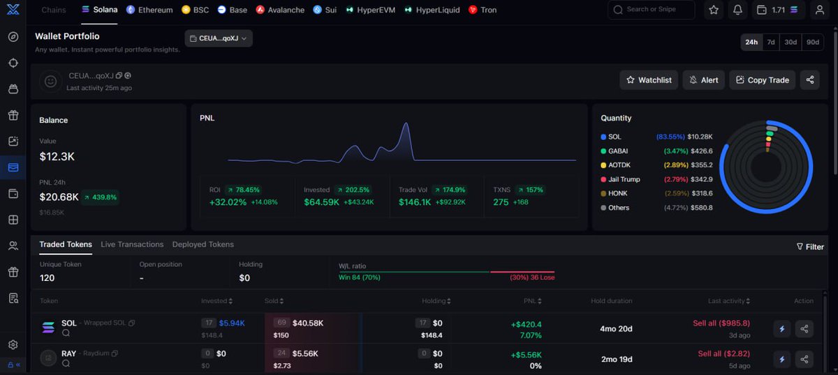The width and height of the screenshot is (838, 375).
Task: Sort table by Sold column
Action: (x=274, y=301)
